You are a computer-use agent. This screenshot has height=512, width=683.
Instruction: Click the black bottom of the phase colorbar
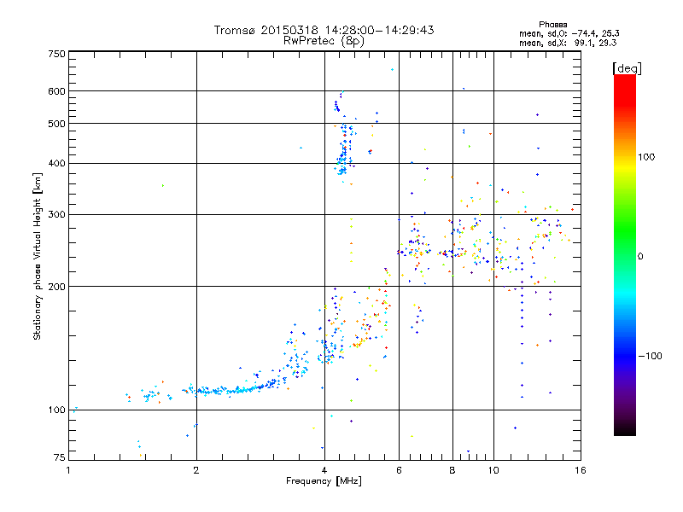click(x=625, y=429)
